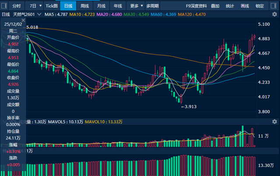Click the 3.800 price axis label

(x=264, y=112)
